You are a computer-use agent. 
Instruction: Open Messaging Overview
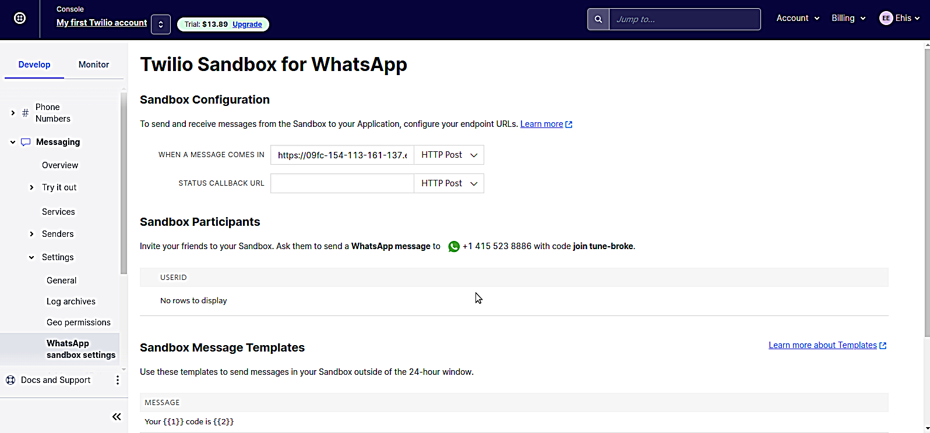tap(60, 165)
